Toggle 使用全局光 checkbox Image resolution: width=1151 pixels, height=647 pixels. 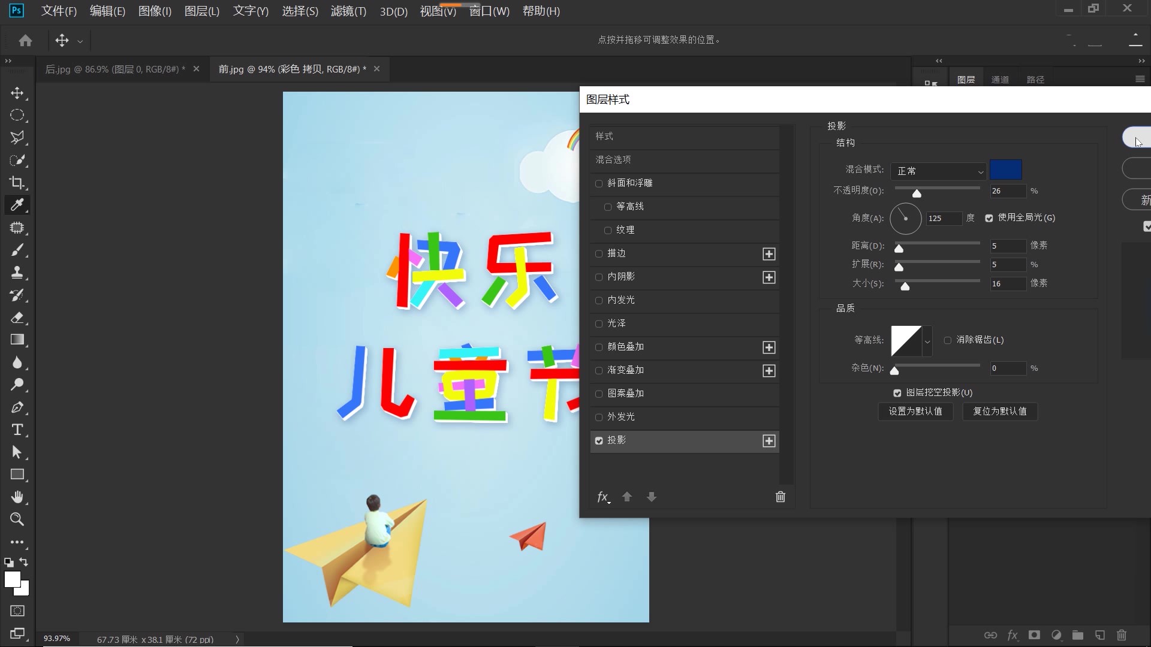pyautogui.click(x=989, y=218)
